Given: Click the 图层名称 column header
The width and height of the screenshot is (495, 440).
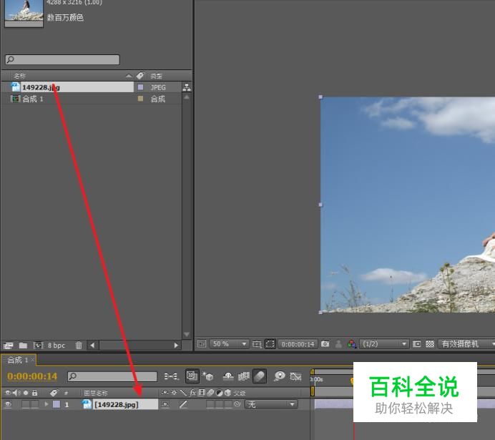Looking at the screenshot, I should point(96,393).
